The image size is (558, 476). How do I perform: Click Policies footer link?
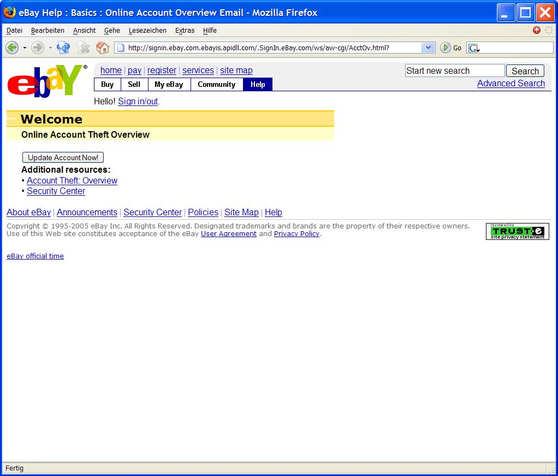point(203,213)
